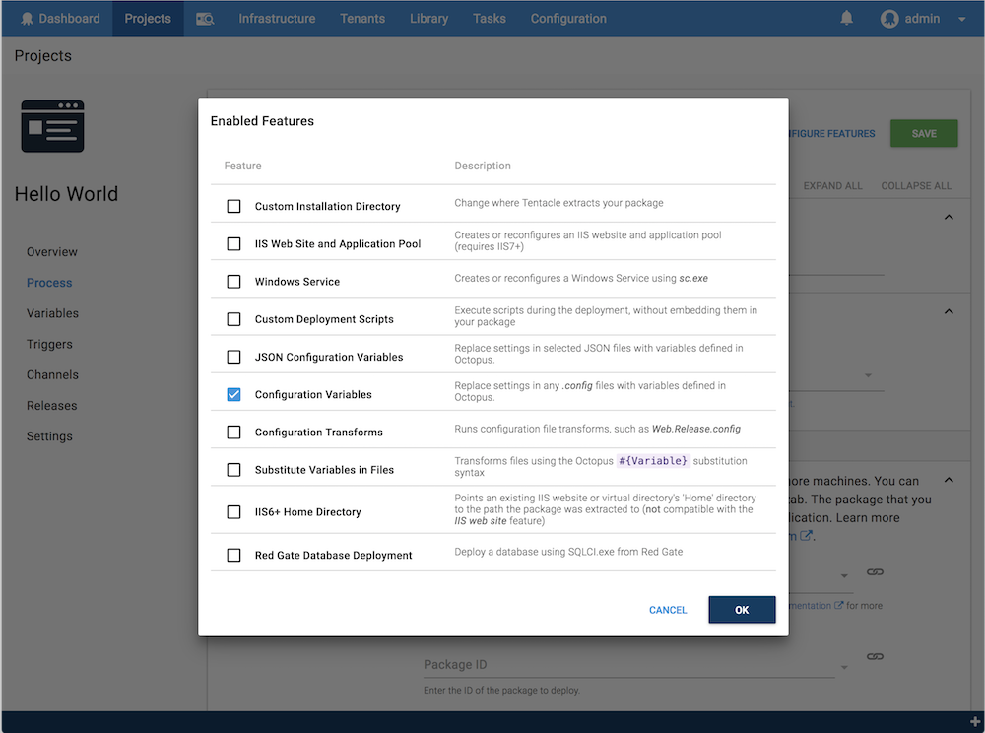Uncheck the Configuration Variables feature
Screen dimensions: 985x733
[233, 394]
